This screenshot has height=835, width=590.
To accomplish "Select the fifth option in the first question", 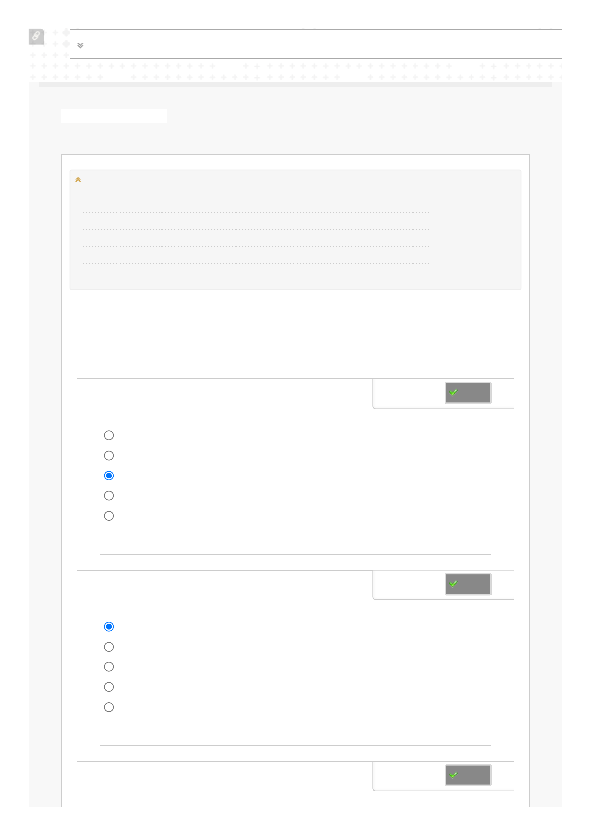I will (x=109, y=516).
